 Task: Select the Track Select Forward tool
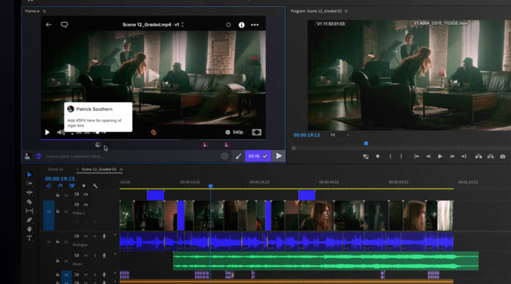pyautogui.click(x=29, y=184)
